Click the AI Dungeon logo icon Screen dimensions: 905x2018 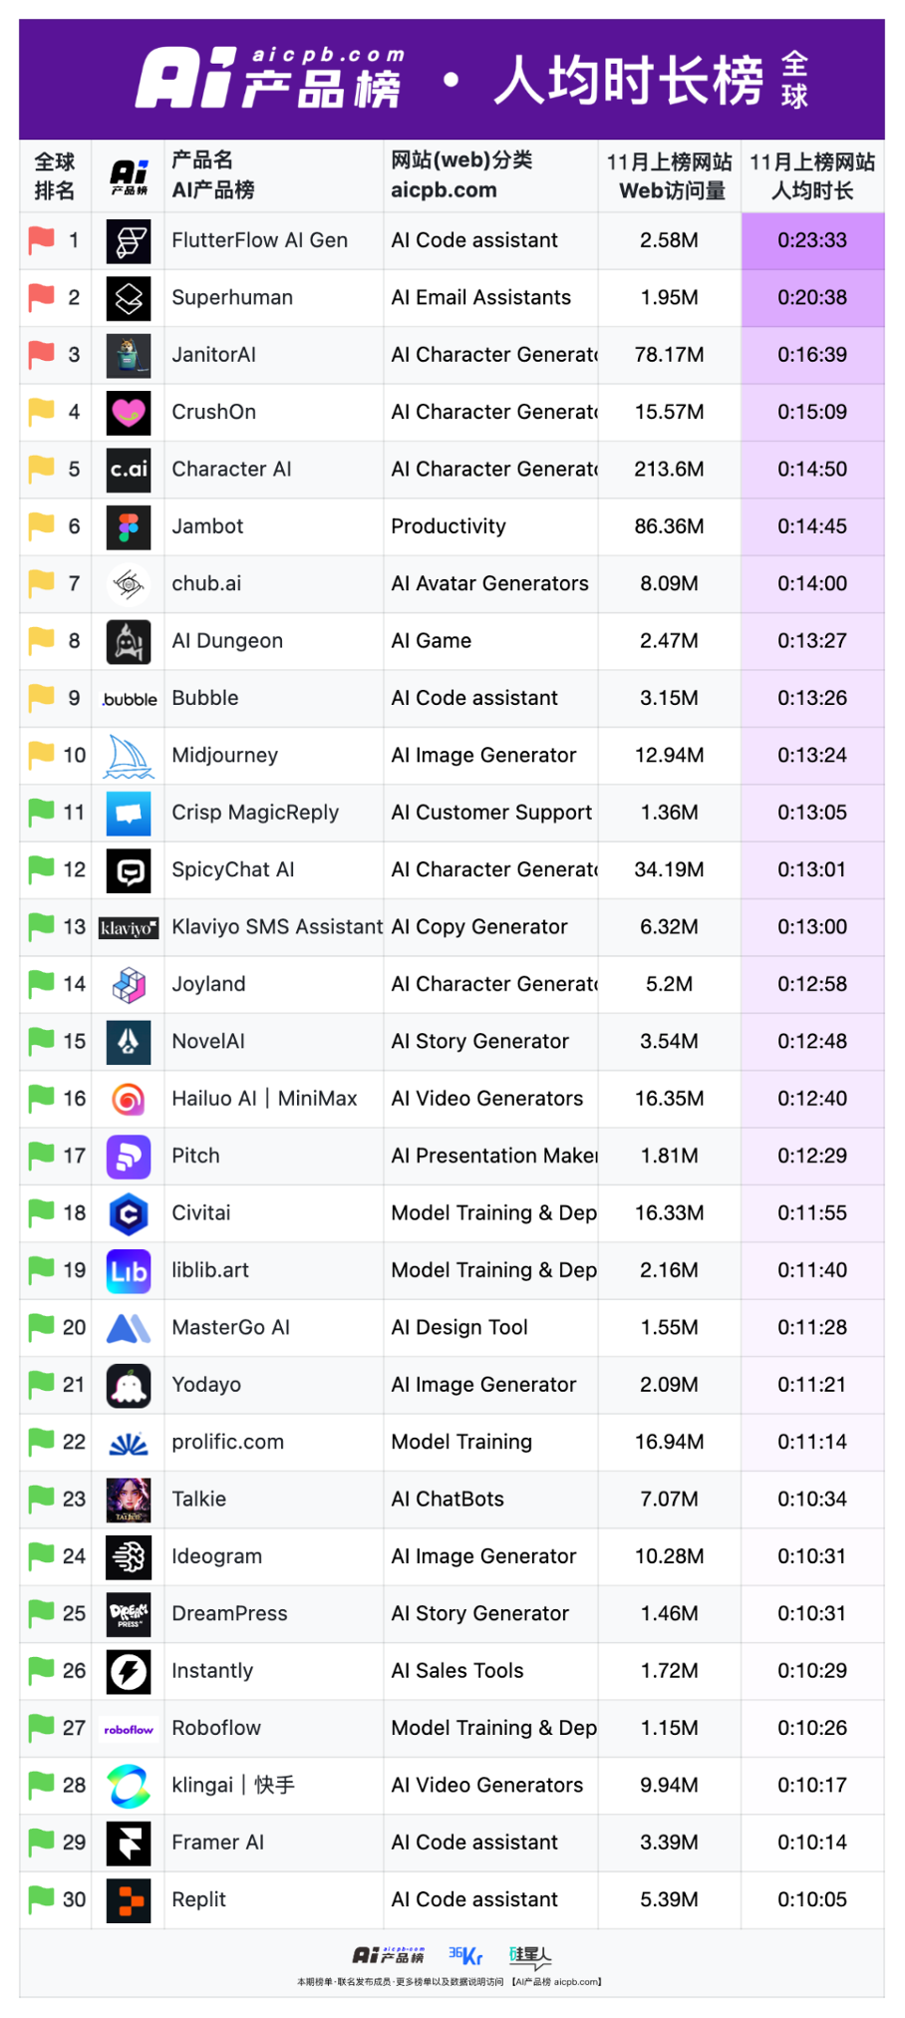pos(129,641)
